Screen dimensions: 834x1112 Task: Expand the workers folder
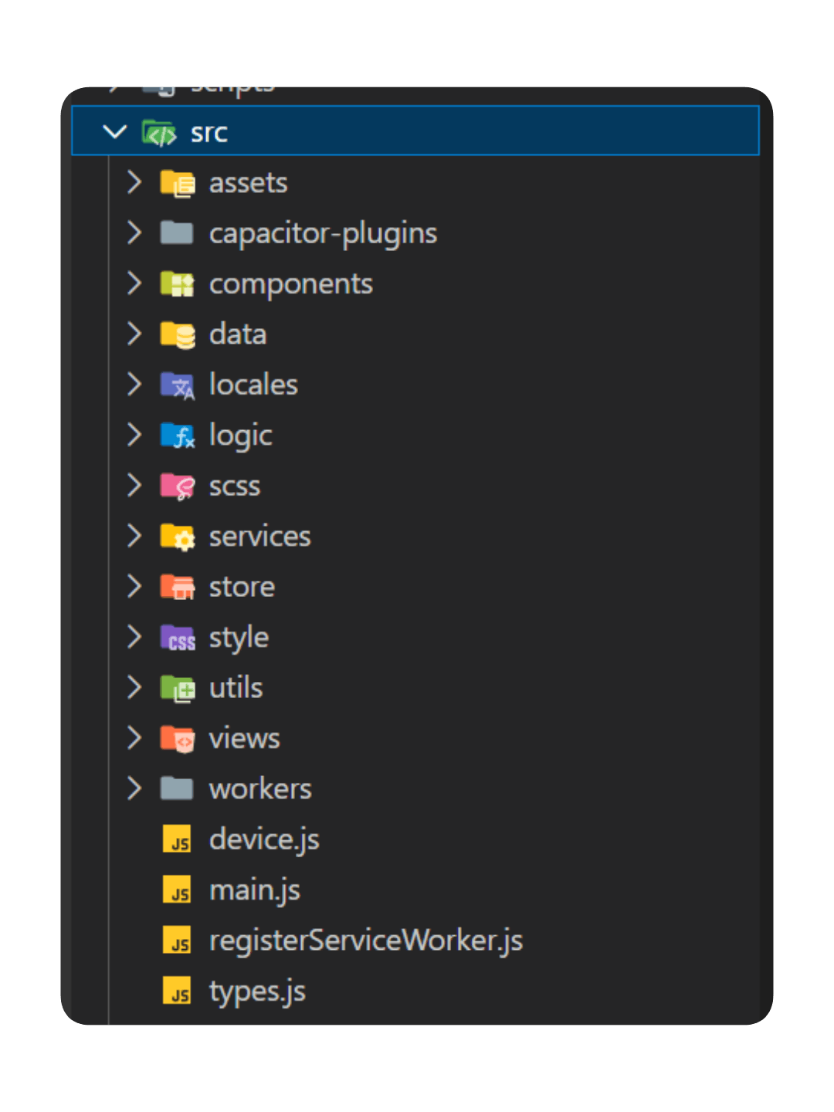[133, 788]
